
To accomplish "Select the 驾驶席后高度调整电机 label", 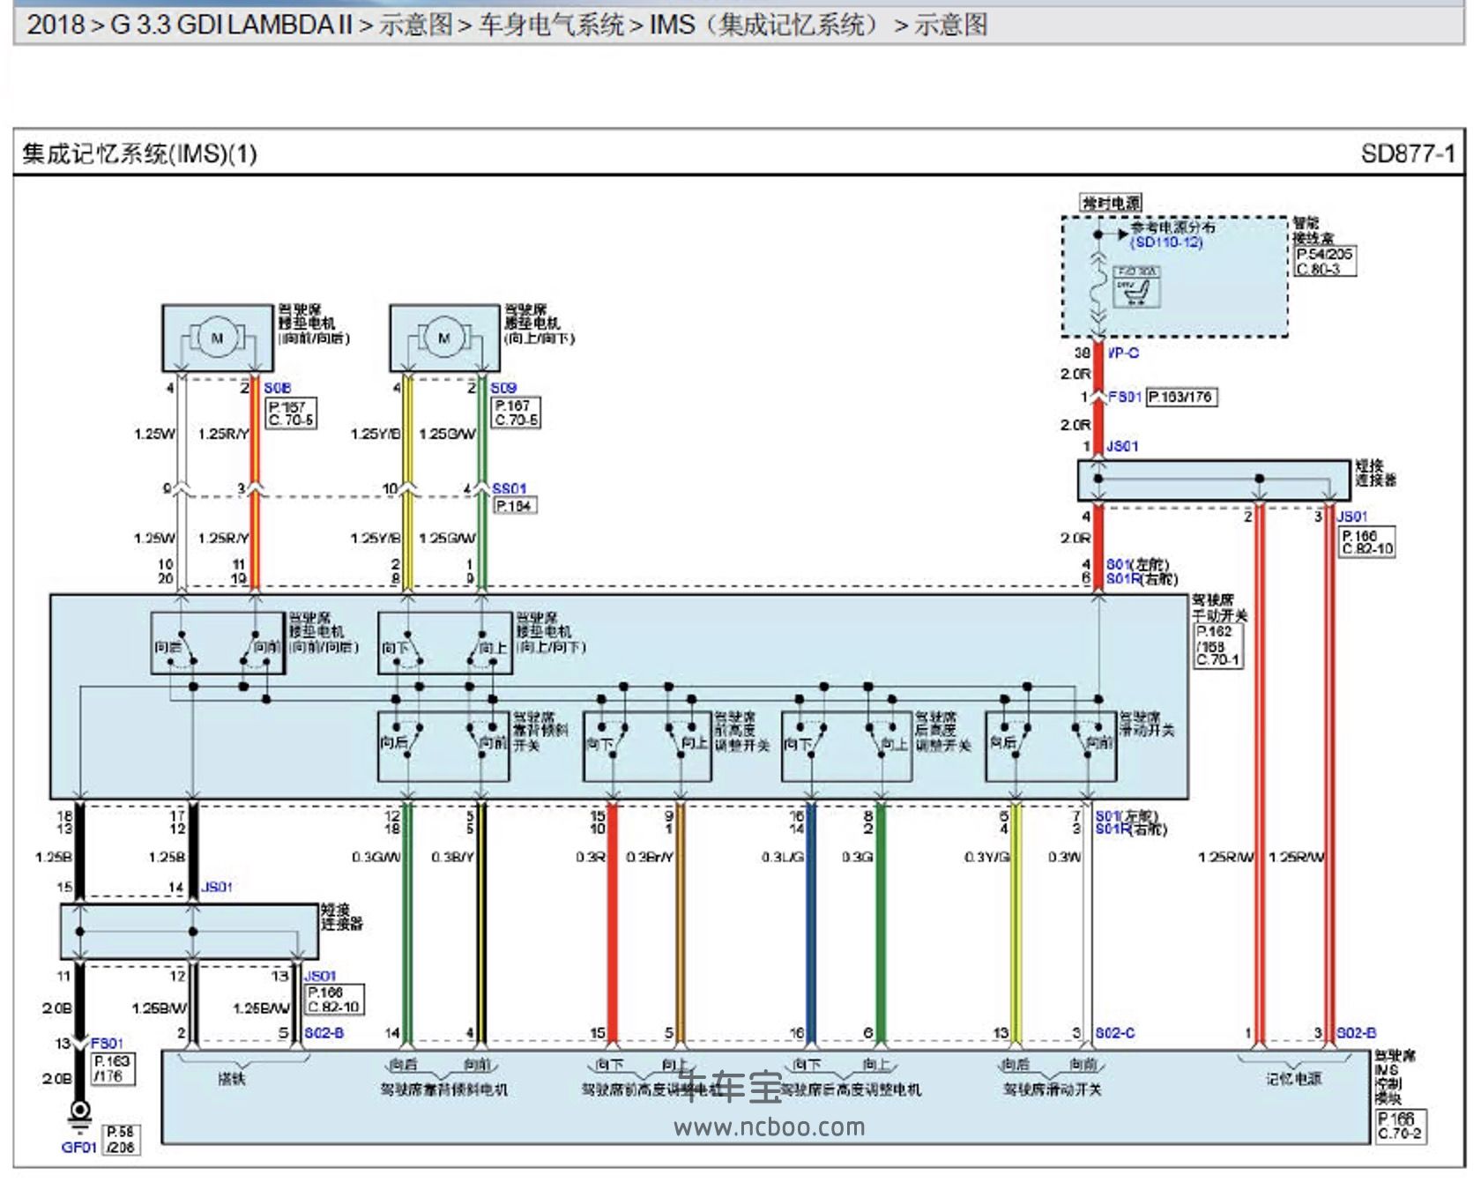I will tap(852, 1090).
